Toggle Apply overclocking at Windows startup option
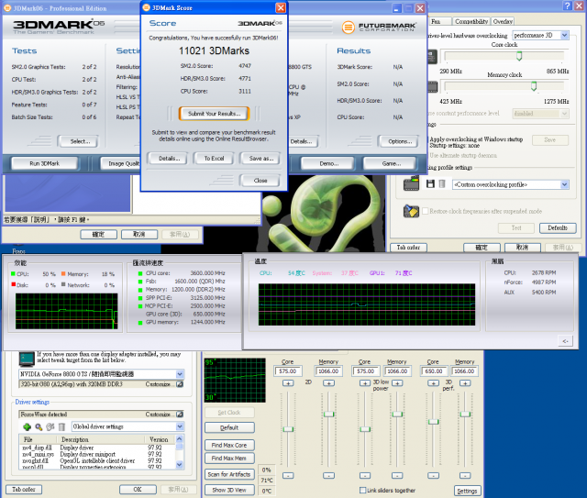The height and width of the screenshot is (498, 587). pyautogui.click(x=476, y=139)
